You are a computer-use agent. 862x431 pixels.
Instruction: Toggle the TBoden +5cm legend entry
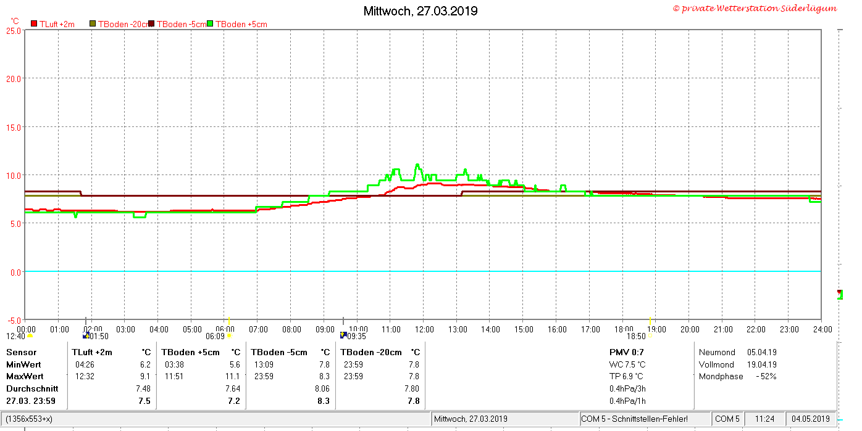coord(237,24)
